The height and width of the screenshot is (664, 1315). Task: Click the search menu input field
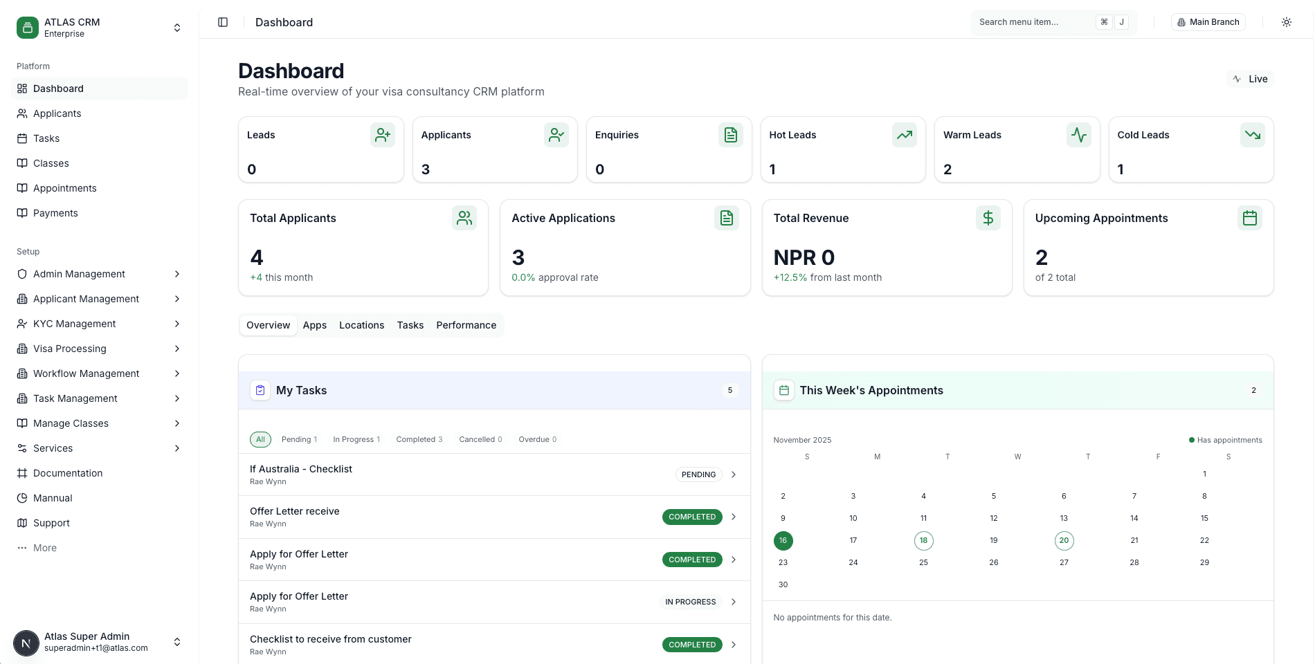(x=1038, y=21)
